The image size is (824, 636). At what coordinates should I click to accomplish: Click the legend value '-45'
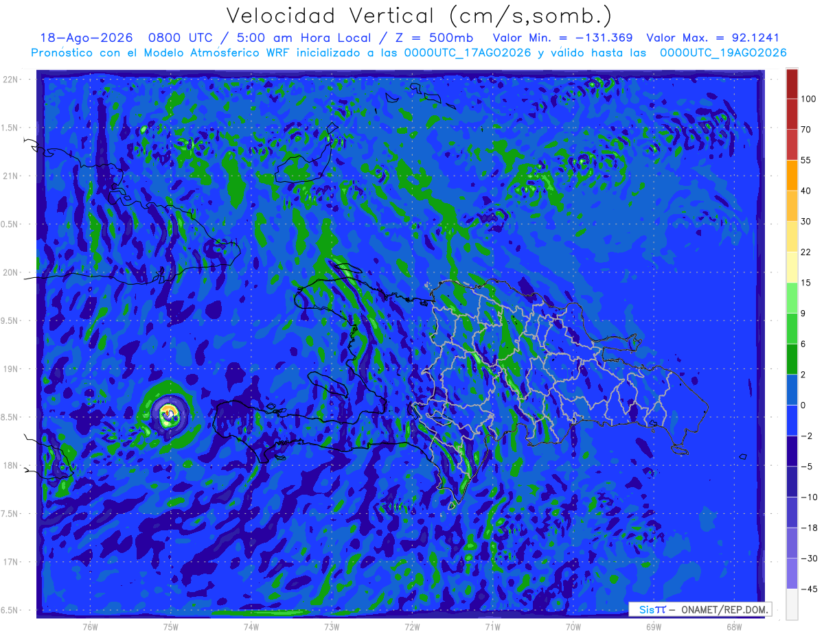click(809, 589)
